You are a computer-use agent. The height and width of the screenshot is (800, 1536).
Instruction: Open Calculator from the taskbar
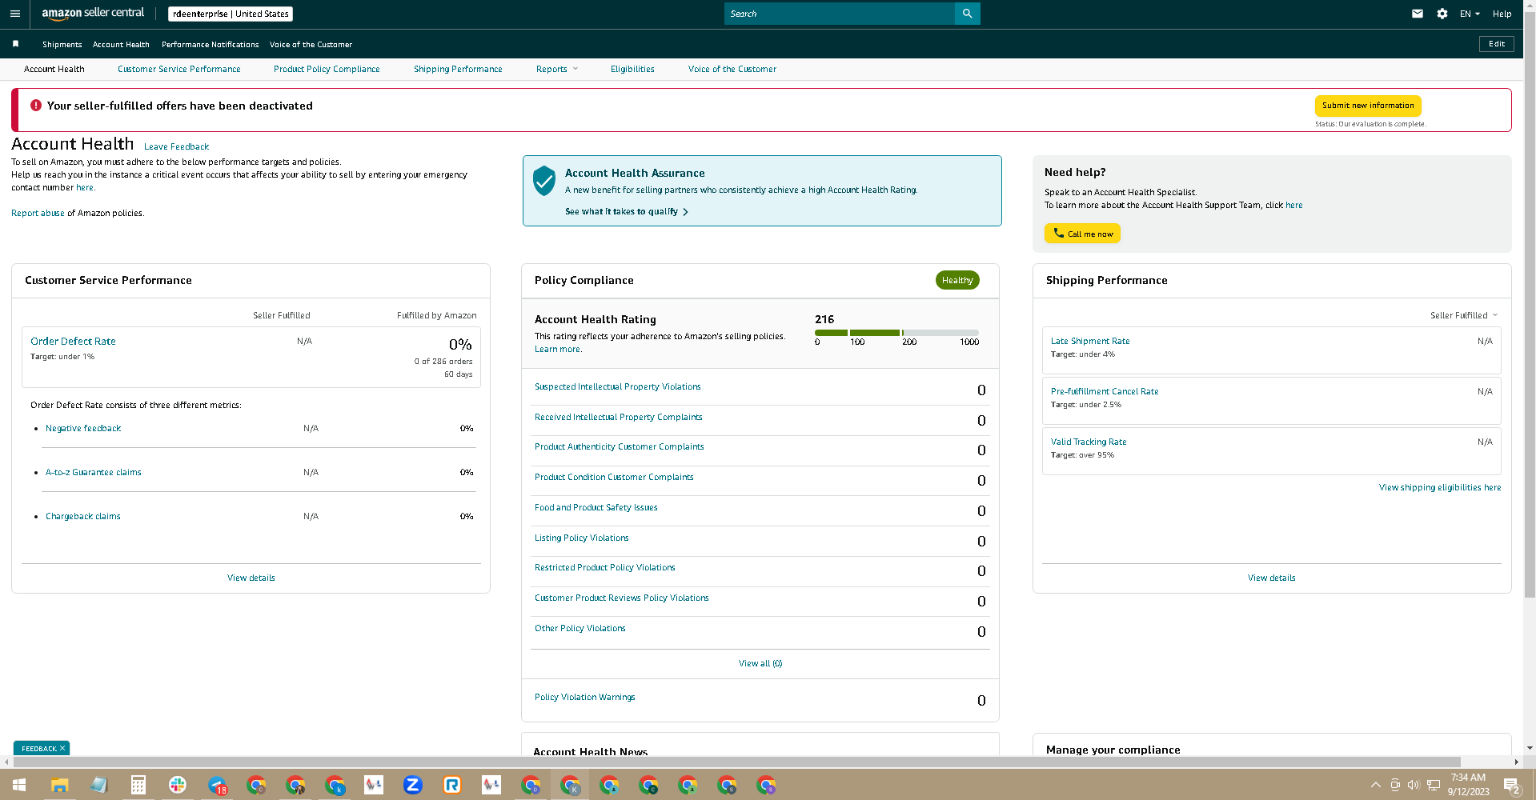(138, 785)
